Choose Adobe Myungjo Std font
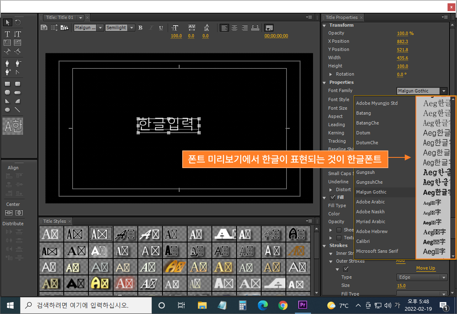The height and width of the screenshot is (314, 457). [x=385, y=103]
